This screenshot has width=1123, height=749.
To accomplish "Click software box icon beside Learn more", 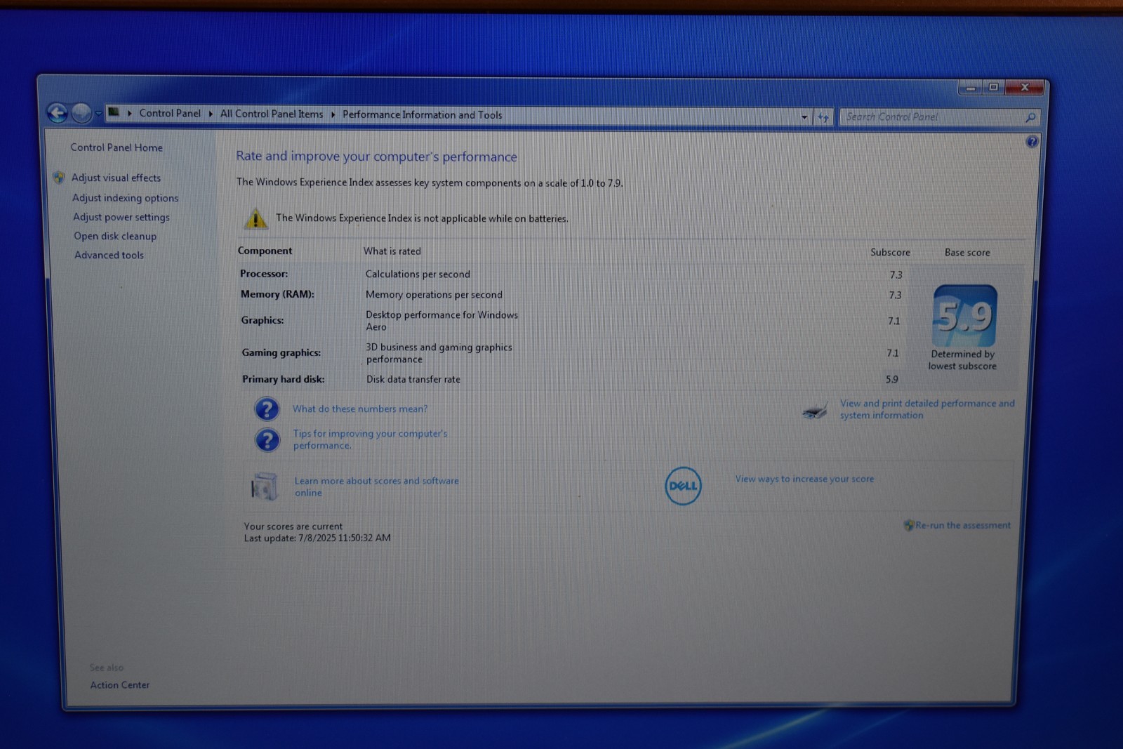I will (265, 486).
